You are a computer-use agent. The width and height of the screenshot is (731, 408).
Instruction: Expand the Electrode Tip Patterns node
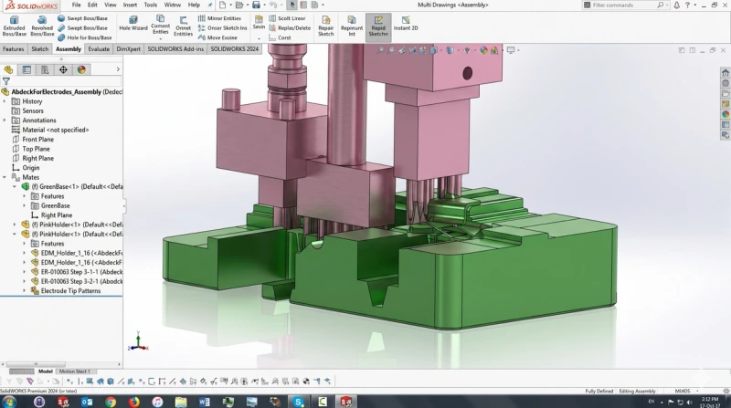25,290
